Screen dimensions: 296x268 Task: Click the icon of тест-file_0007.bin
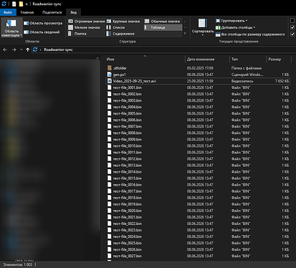(110, 126)
